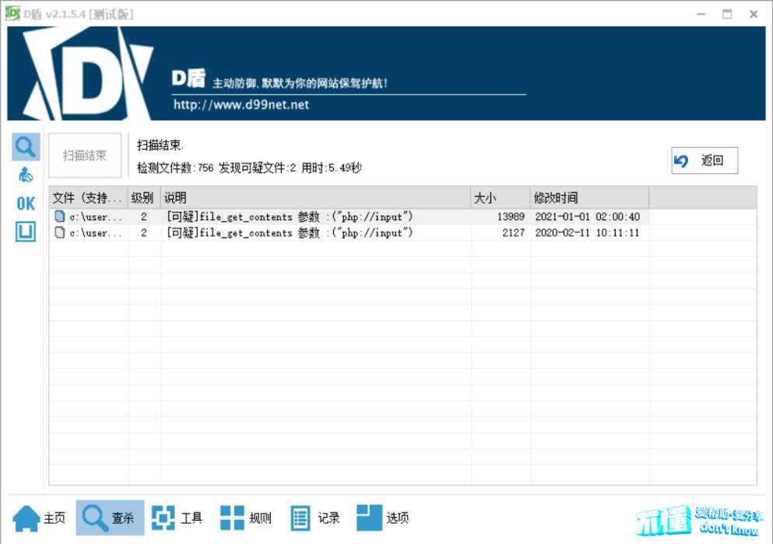Click the size value 13989
Viewport: 773px width, 544px height.
(x=511, y=217)
